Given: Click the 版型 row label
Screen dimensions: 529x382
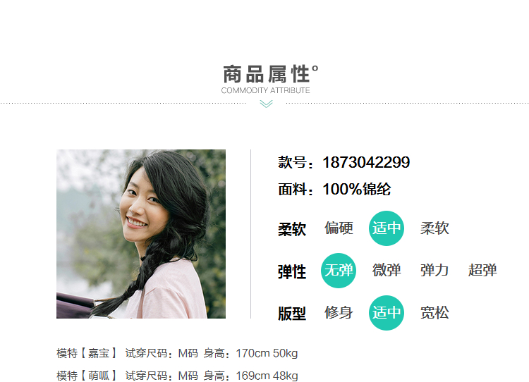Looking at the screenshot, I should (x=292, y=314).
